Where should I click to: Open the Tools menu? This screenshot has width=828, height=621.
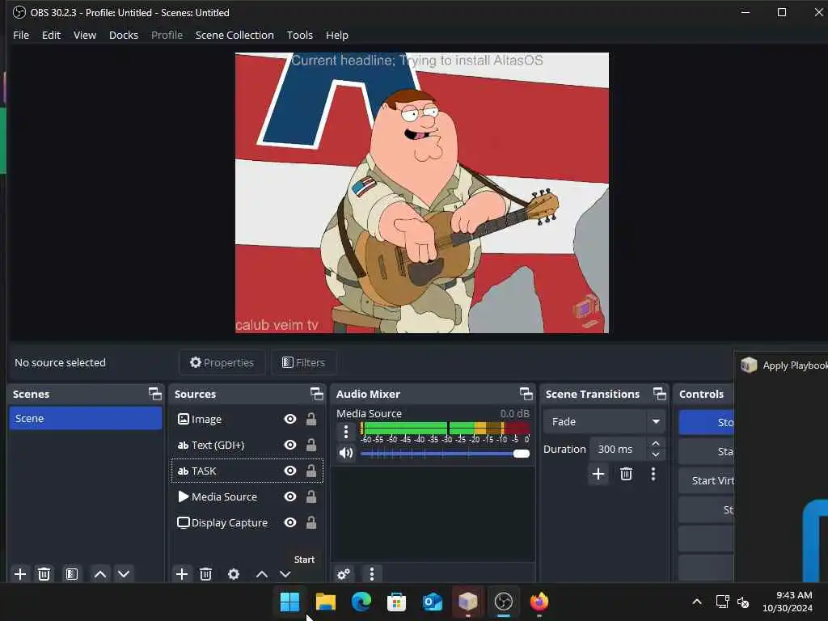pos(300,35)
